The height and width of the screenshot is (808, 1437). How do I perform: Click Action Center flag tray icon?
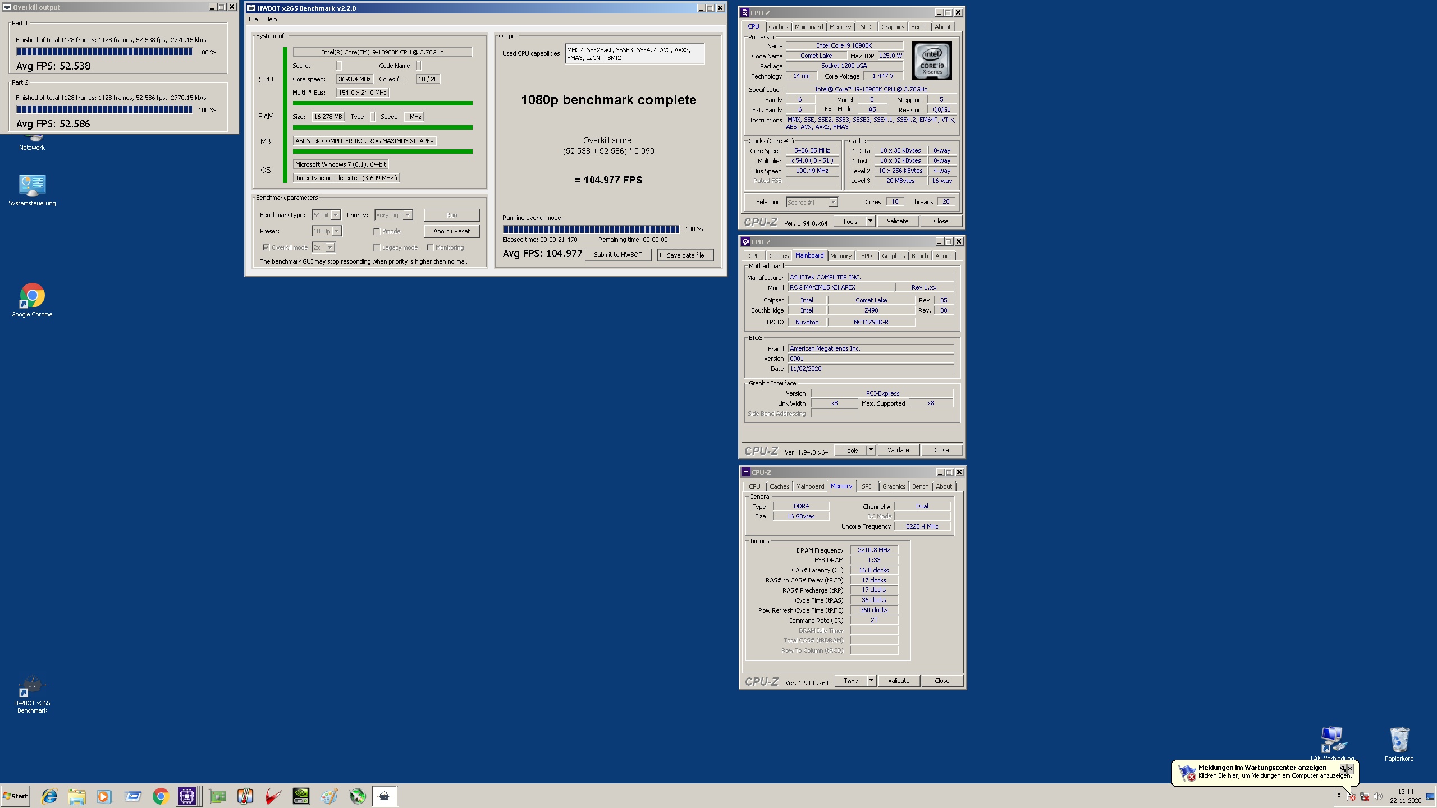pos(1351,796)
